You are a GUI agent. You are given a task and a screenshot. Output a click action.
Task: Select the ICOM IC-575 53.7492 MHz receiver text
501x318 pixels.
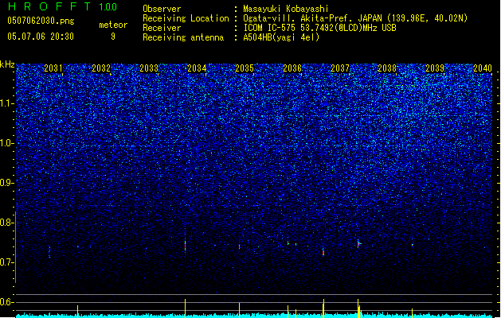(x=320, y=28)
